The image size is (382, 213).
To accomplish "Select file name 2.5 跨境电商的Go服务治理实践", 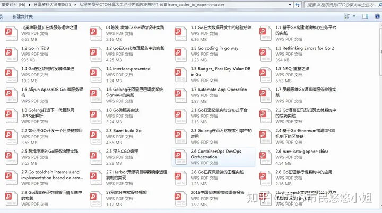I will (x=50, y=152).
